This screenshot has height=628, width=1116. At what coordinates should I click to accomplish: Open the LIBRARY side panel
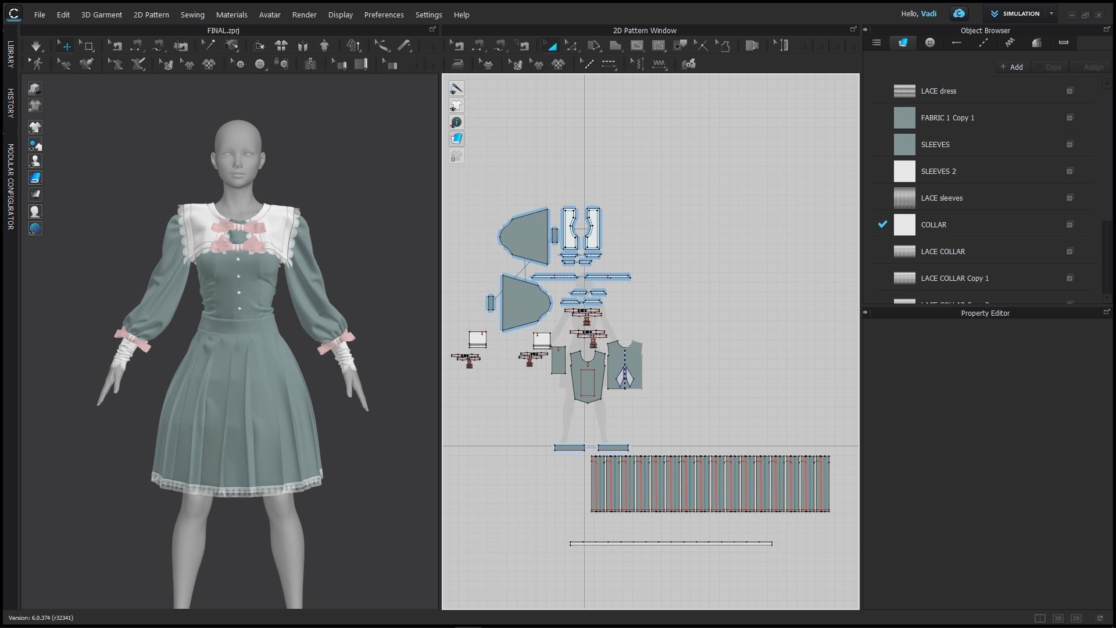click(10, 55)
